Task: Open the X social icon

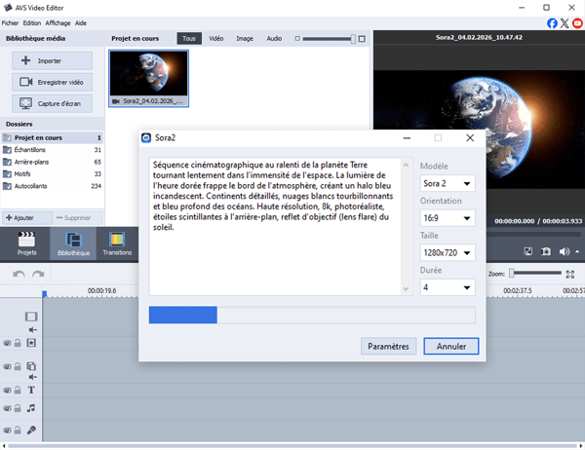Action: (x=565, y=23)
